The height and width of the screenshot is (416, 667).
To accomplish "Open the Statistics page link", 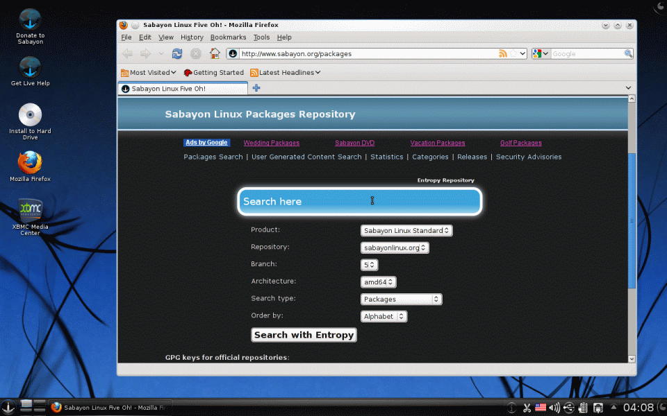I will 387,157.
